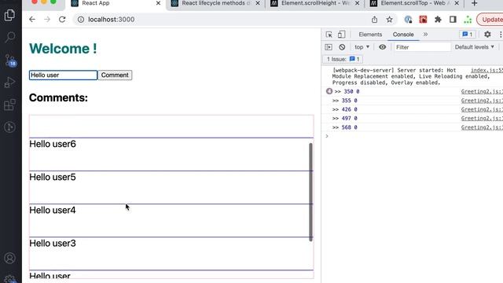Open Greeting2.js link for 568 log
The width and height of the screenshot is (503, 283).
click(482, 127)
